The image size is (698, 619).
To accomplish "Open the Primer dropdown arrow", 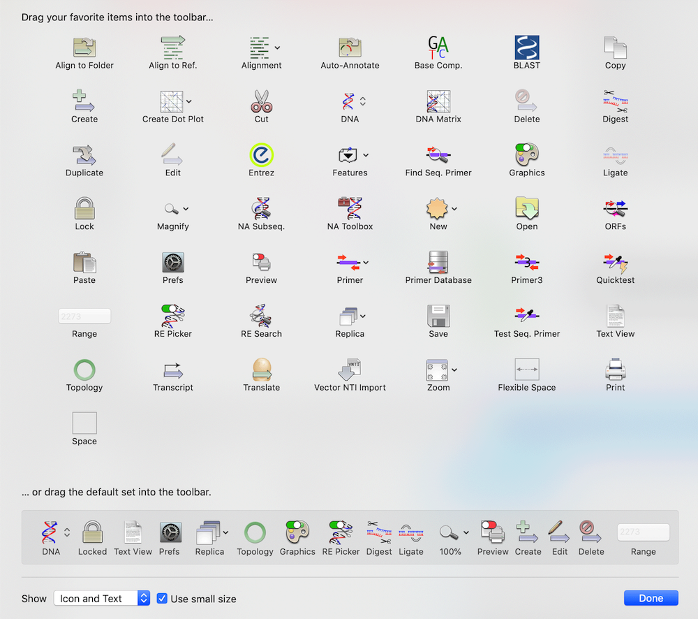I will (366, 263).
